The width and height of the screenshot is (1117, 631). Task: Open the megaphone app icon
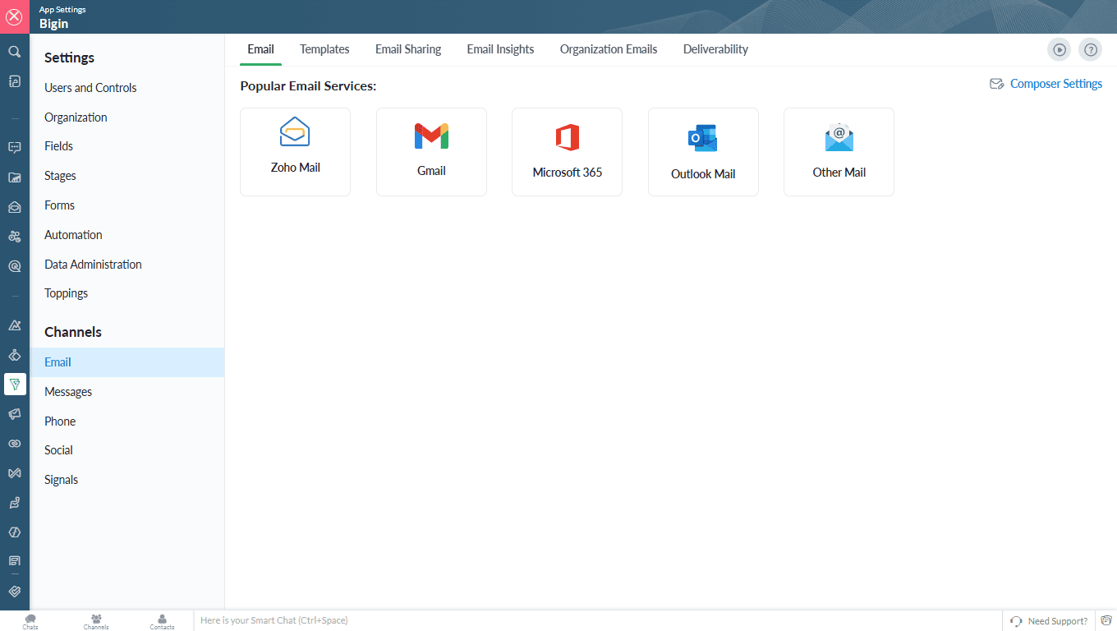coord(14,414)
